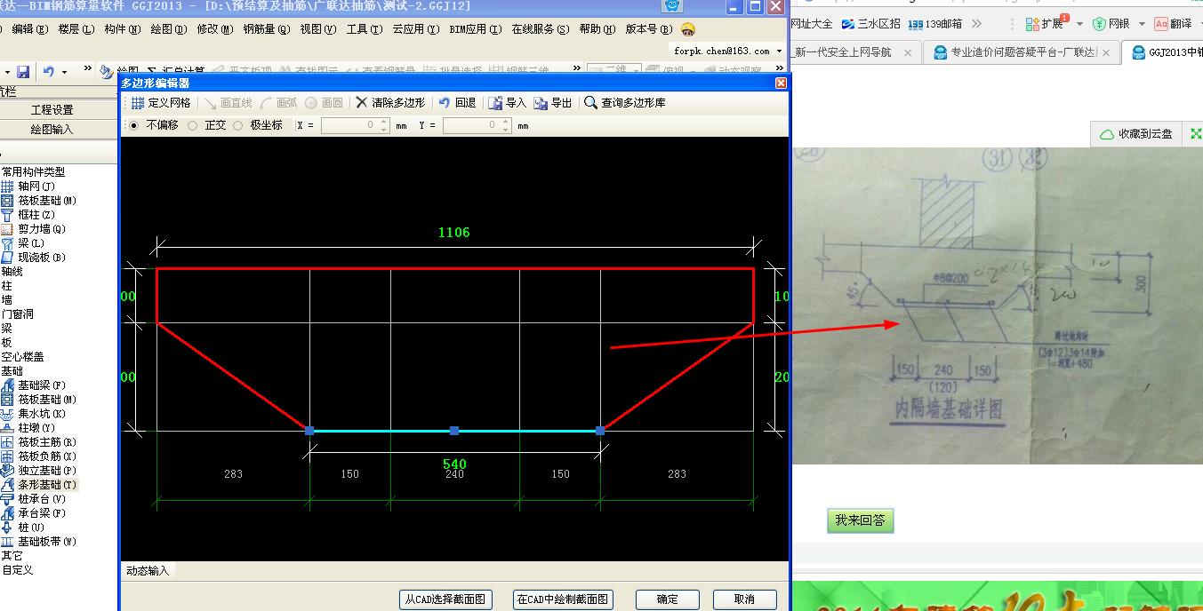Open the 钢筋量(Q) menu

pyautogui.click(x=266, y=29)
